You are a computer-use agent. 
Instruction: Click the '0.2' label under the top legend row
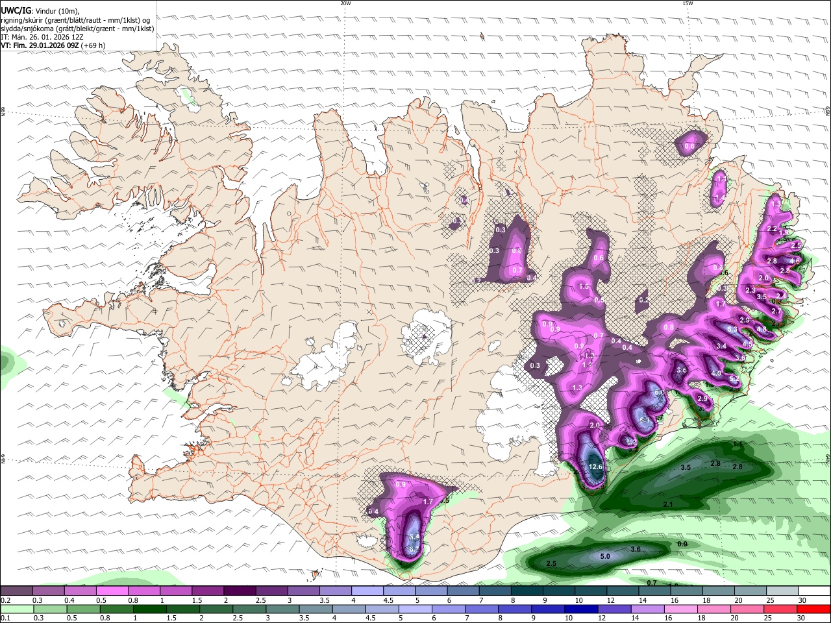(x=5, y=600)
